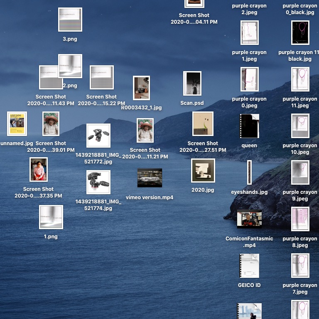319x319 pixels.
Task: Open the 3.png file icon
Action: click(x=70, y=20)
